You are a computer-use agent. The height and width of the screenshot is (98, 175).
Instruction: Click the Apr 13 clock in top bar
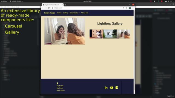point(87,1)
